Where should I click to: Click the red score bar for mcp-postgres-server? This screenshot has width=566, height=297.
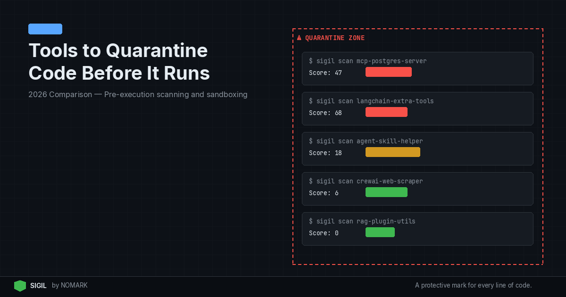(388, 72)
